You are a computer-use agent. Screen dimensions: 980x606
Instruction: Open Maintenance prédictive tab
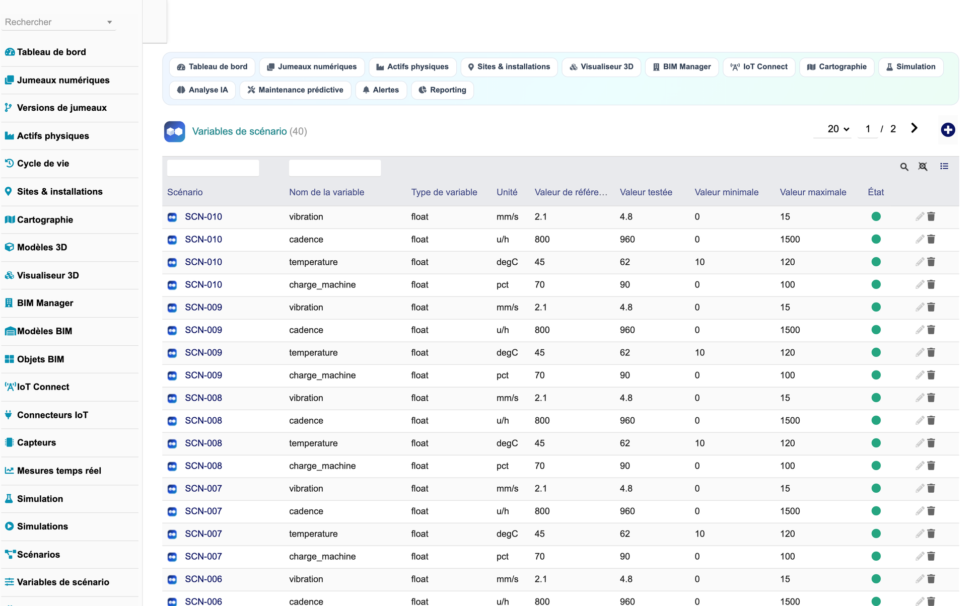296,90
